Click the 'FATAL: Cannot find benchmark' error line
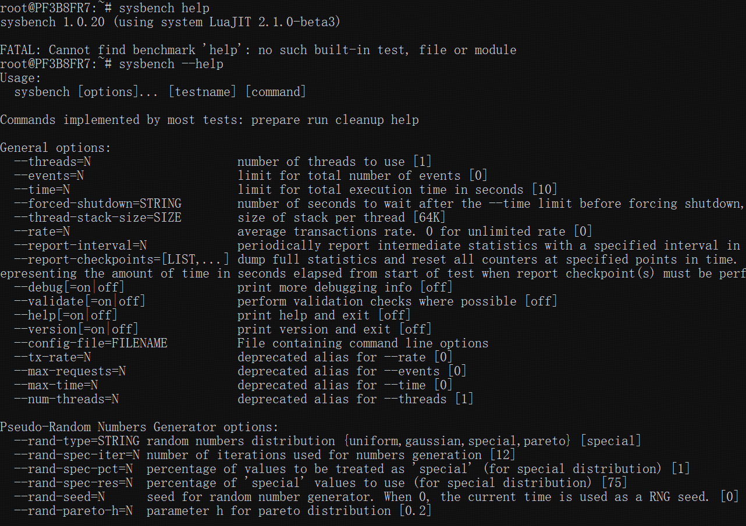 coord(258,50)
